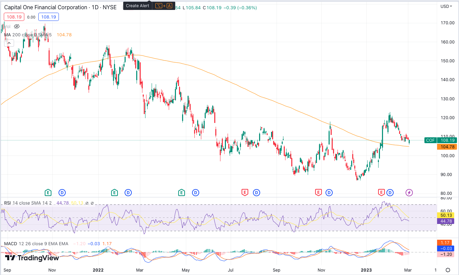
Task: Collapse the indicator legend with the chevron button
Action: click(9, 43)
